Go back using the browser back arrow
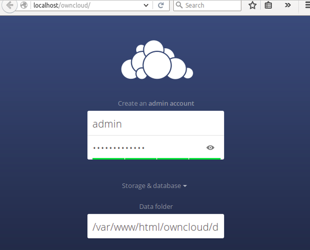Image resolution: width=310 pixels, height=250 pixels. pyautogui.click(x=9, y=6)
